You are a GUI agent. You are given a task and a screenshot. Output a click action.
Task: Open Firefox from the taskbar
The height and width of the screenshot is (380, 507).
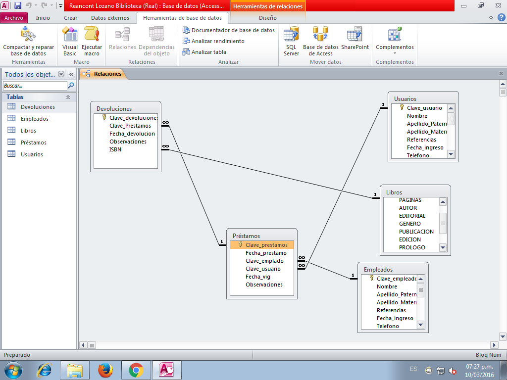pyautogui.click(x=105, y=370)
